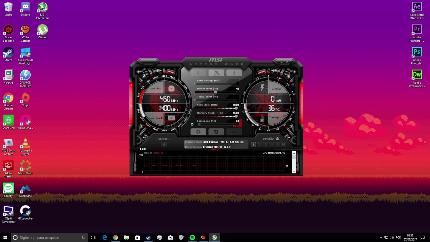This screenshot has height=242, width=430.
Task: Select the DAEMON Tools Lite desktop icon
Action: 26,79
